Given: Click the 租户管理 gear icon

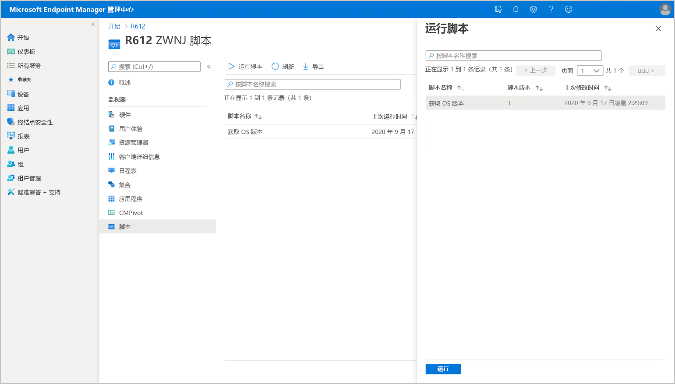Looking at the screenshot, I should [11, 178].
